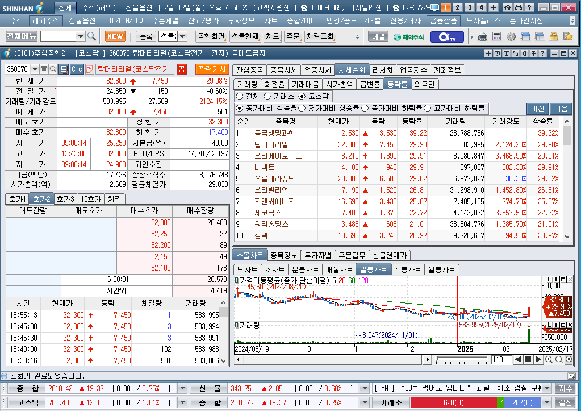This screenshot has width=581, height=411.
Task: Select the 코스닥 radio button
Action: [x=302, y=97]
